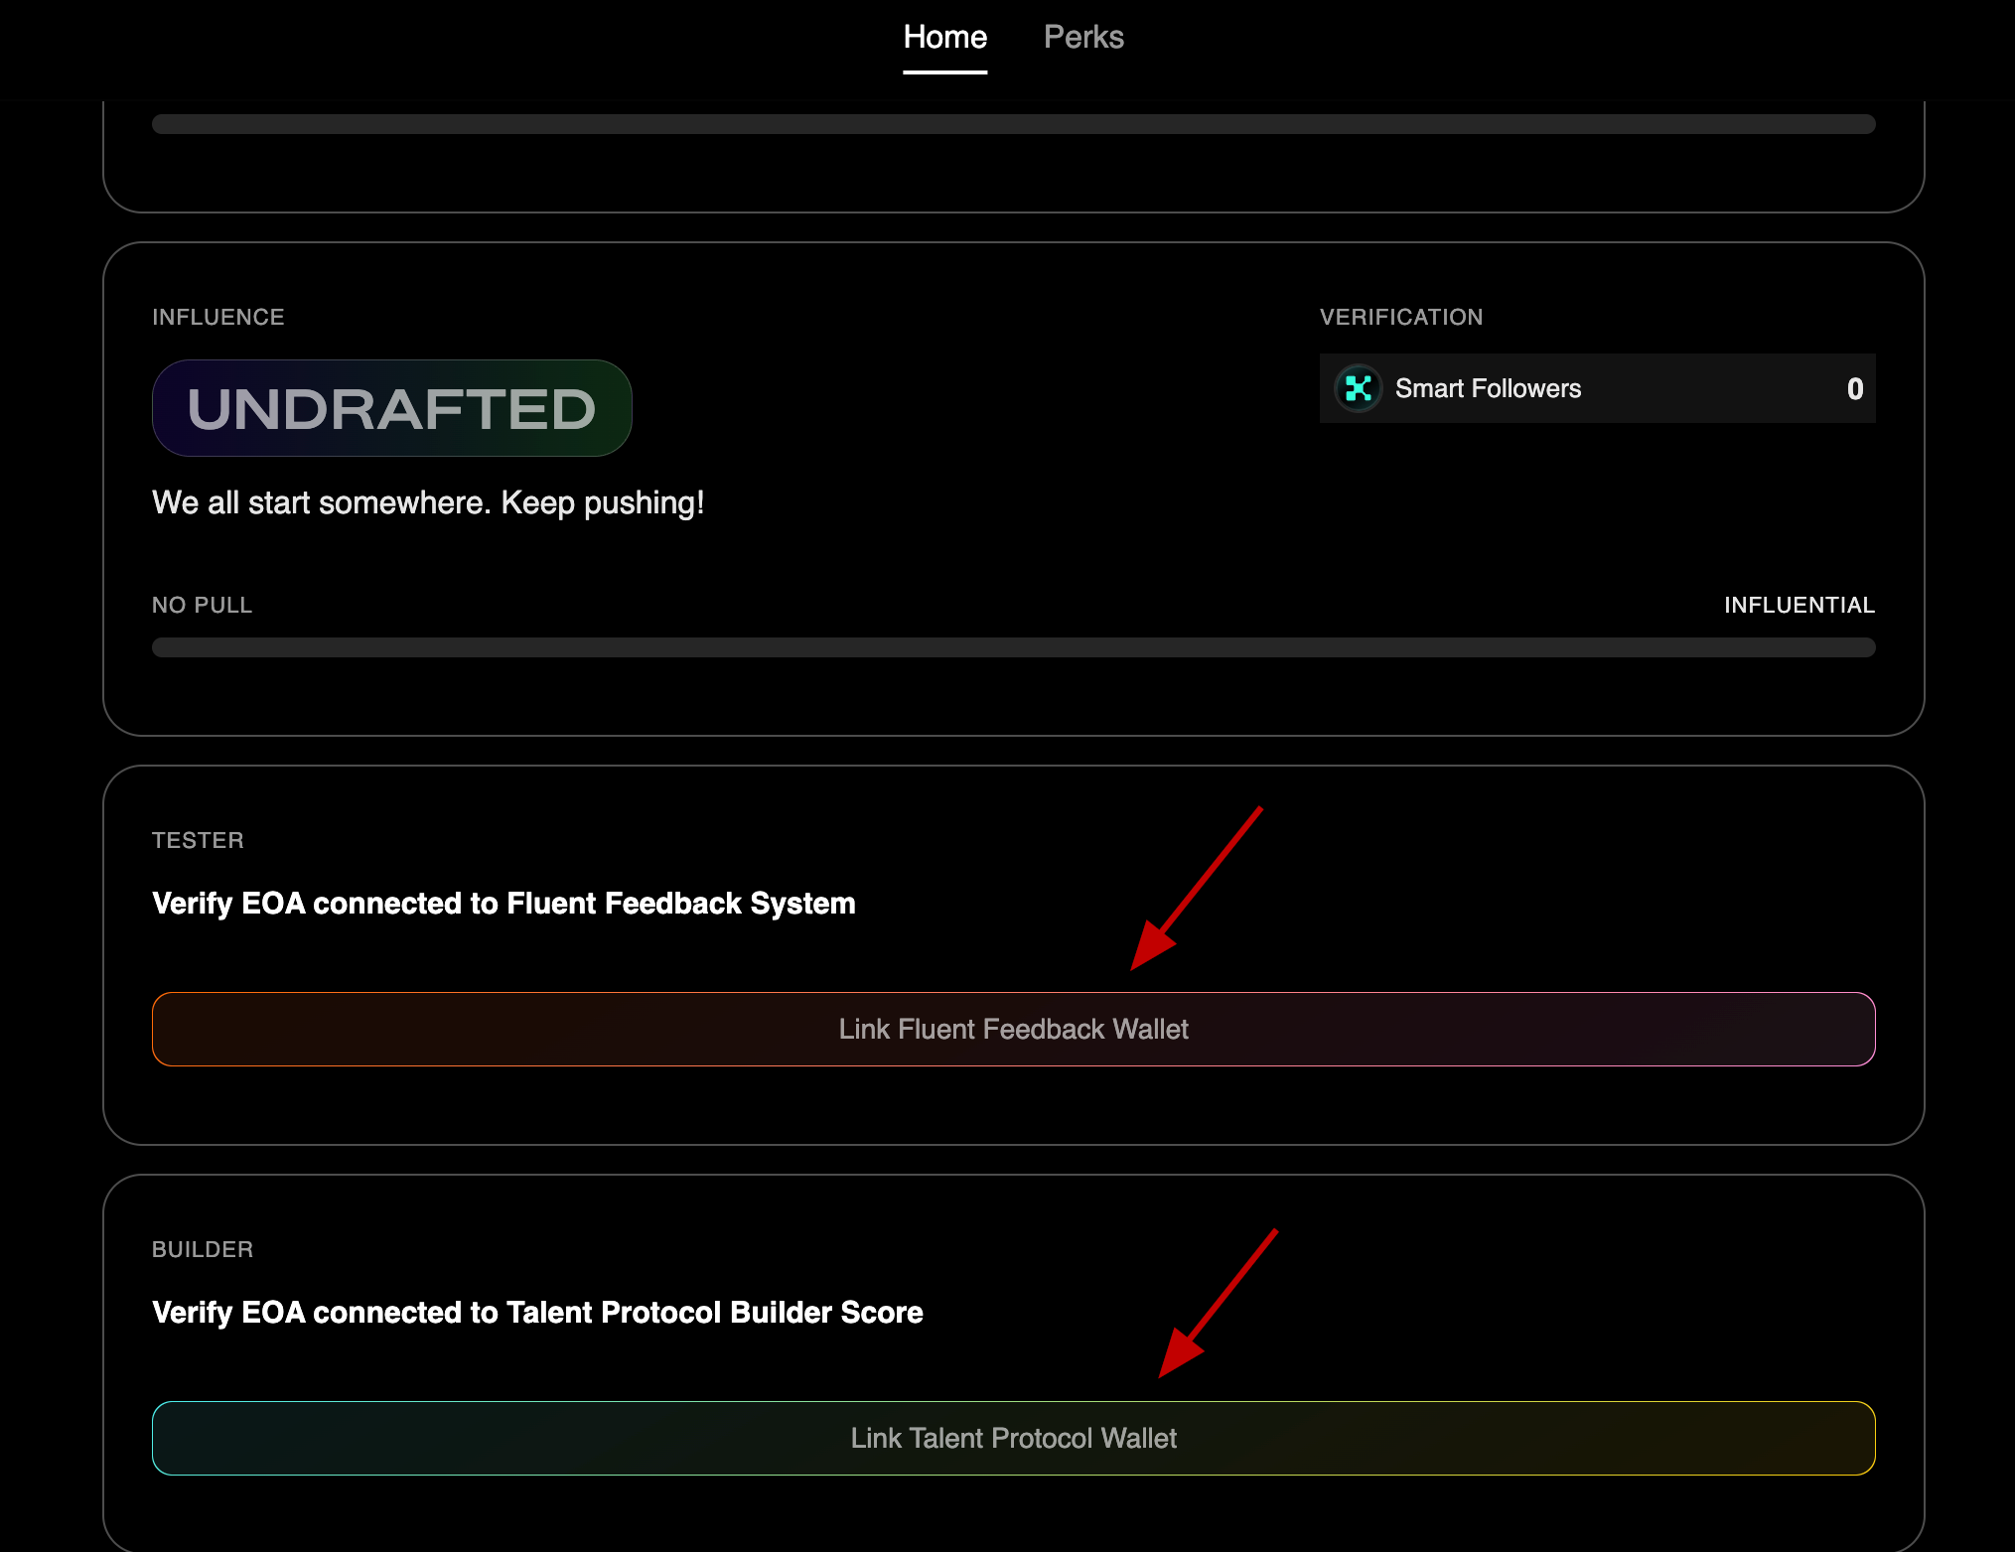The width and height of the screenshot is (2015, 1552).
Task: Click the progress bar at the top card
Action: click(1013, 124)
